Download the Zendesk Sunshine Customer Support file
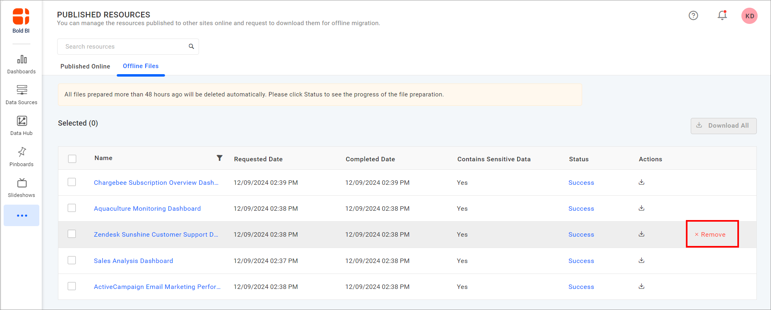 click(x=641, y=234)
